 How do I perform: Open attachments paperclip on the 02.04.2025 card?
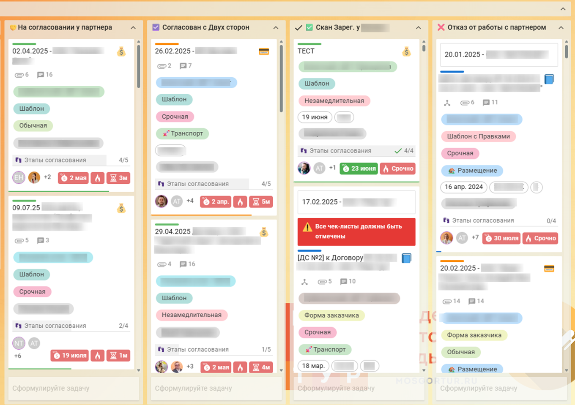pyautogui.click(x=19, y=75)
